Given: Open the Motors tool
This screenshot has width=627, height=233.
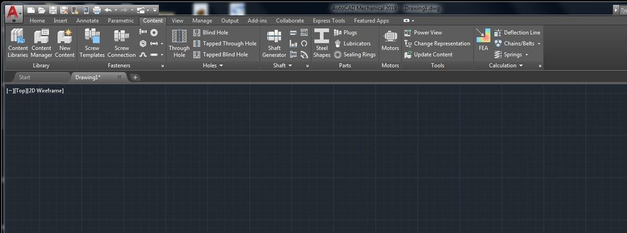Looking at the screenshot, I should click(x=390, y=40).
